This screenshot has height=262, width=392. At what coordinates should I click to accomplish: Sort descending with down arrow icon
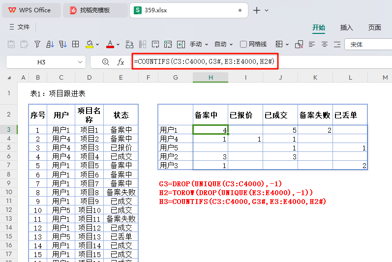pyautogui.click(x=63, y=44)
